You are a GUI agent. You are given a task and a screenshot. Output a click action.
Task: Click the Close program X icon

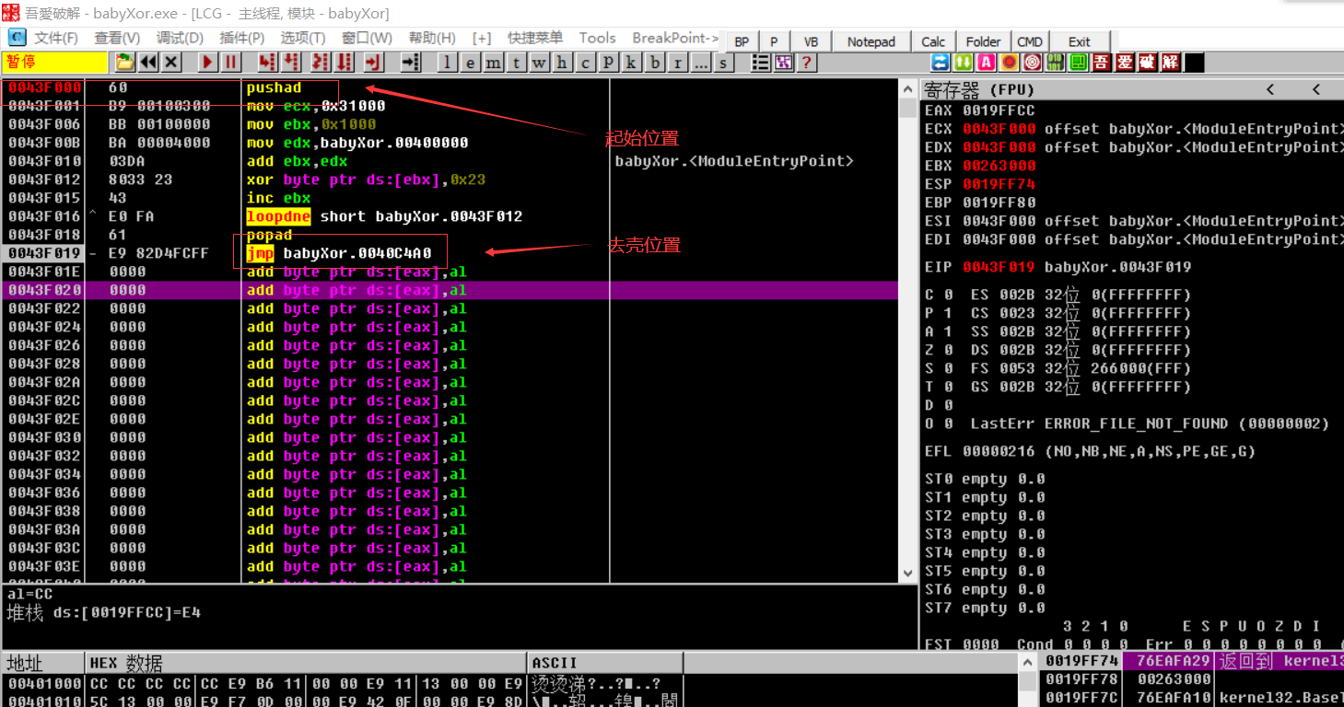point(170,63)
